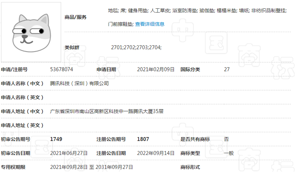The width and height of the screenshot is (295, 172).
Task: Click the 申请人名称（英文） label
Action: [x=22, y=97]
